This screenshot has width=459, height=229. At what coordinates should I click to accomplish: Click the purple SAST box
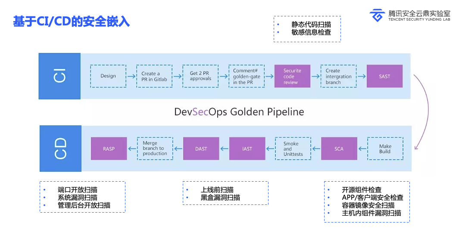tap(384, 76)
